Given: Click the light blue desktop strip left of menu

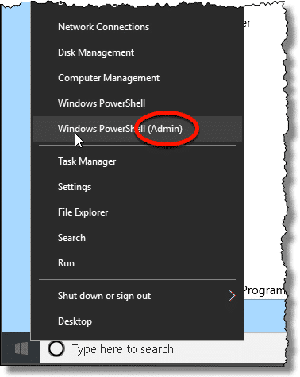Looking at the screenshot, I should [x=17, y=167].
